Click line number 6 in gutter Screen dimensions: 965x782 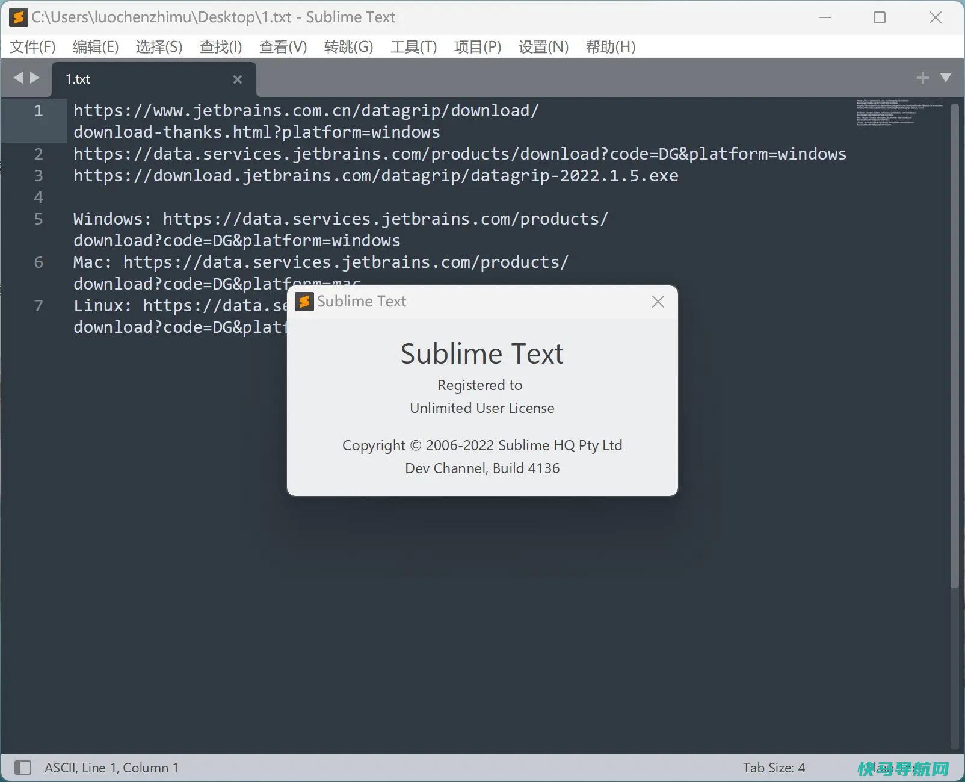39,262
